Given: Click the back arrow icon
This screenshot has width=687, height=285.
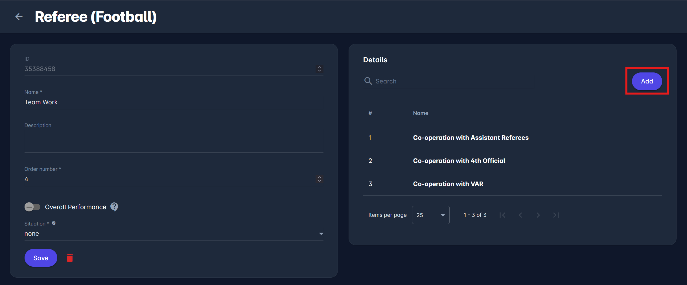Looking at the screenshot, I should (x=19, y=17).
